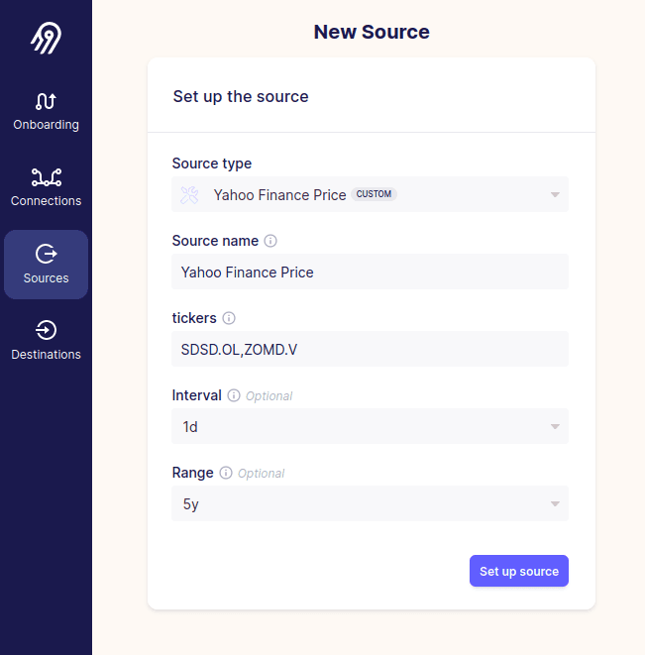This screenshot has height=655, width=645.
Task: Open the Onboarding sidebar item
Action: pos(46,112)
